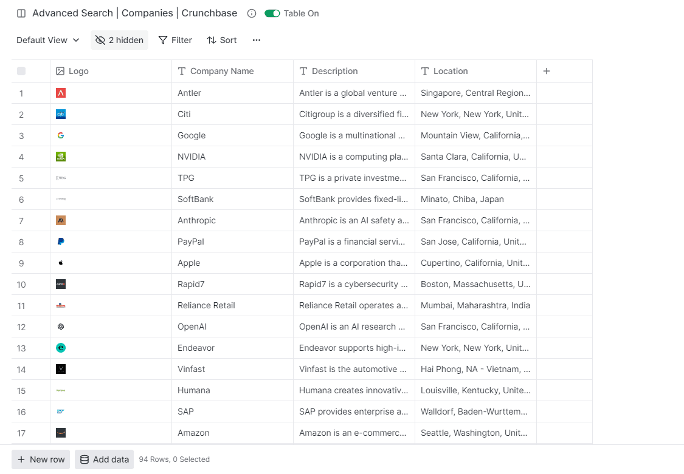Click the Company Name column header
Image resolution: width=684 pixels, height=474 pixels.
pyautogui.click(x=232, y=71)
